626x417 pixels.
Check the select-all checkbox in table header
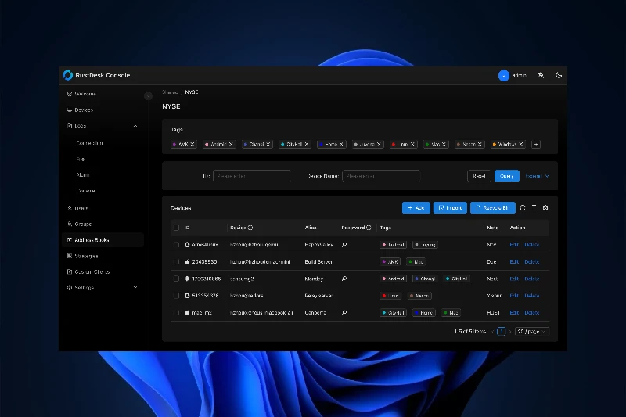(176, 228)
